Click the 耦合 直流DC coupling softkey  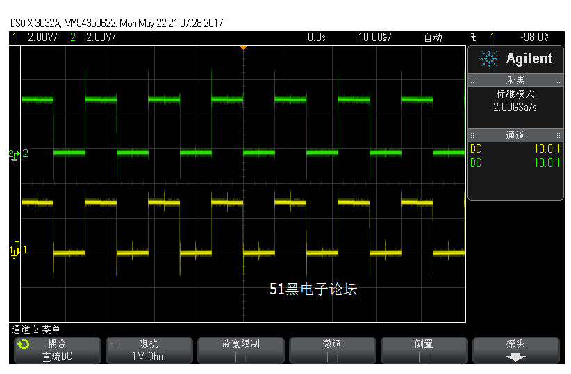pos(58,350)
